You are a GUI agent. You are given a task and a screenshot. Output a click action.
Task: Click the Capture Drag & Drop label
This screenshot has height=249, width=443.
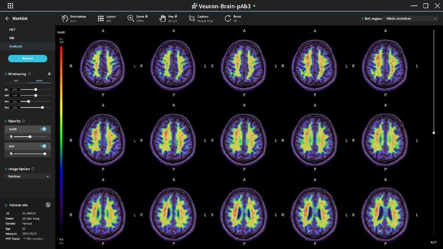(x=205, y=18)
